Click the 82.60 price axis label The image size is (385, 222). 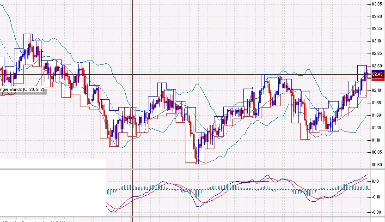tap(377, 66)
